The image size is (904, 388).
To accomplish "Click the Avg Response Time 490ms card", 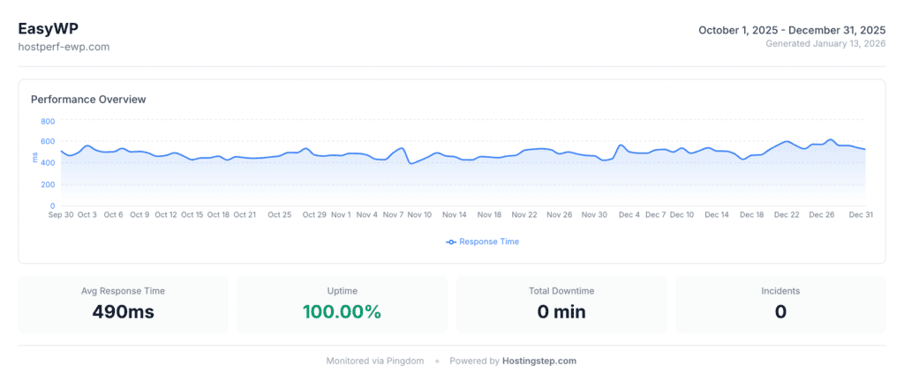I will pyautogui.click(x=123, y=304).
